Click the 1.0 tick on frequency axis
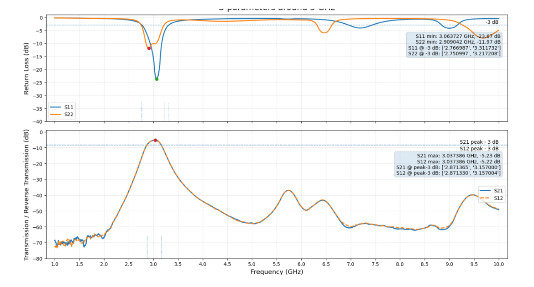This screenshot has width=534, height=287. coord(54,264)
